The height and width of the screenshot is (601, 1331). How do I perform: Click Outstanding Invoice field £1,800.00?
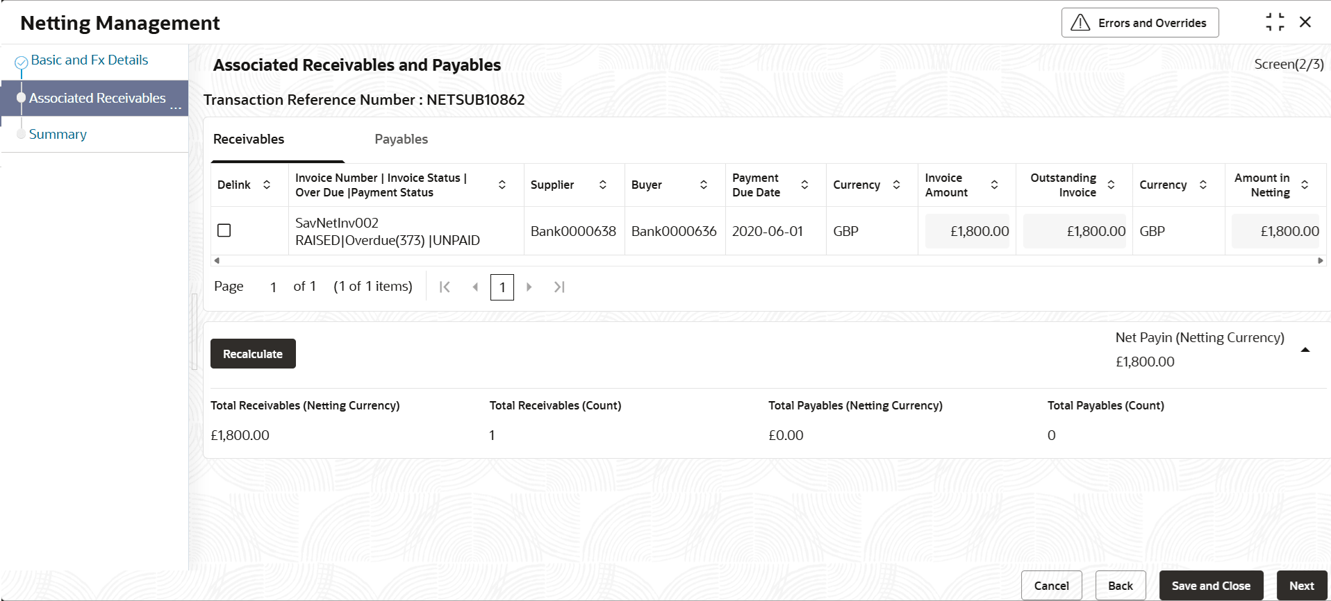click(x=1075, y=231)
